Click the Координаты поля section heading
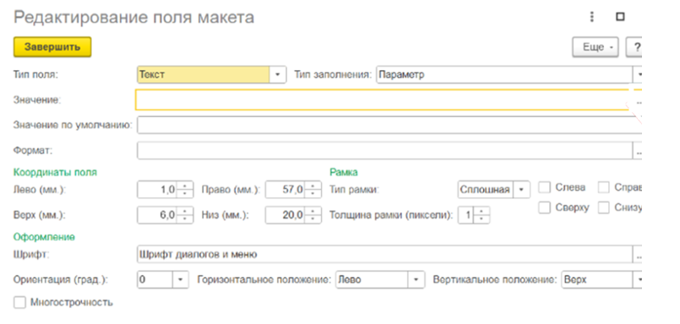The height and width of the screenshot is (324, 680). tap(55, 172)
